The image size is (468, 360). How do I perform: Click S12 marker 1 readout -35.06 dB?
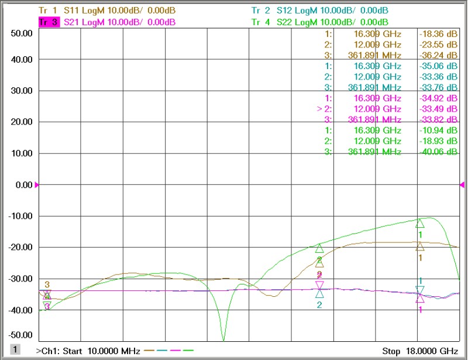click(x=438, y=66)
